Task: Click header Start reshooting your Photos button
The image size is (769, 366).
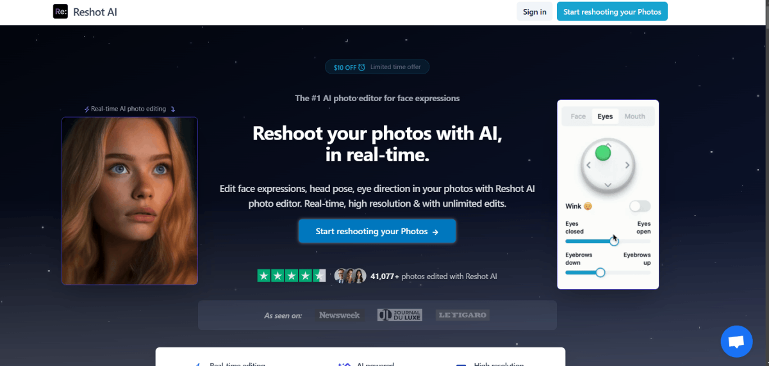Action: pos(612,12)
